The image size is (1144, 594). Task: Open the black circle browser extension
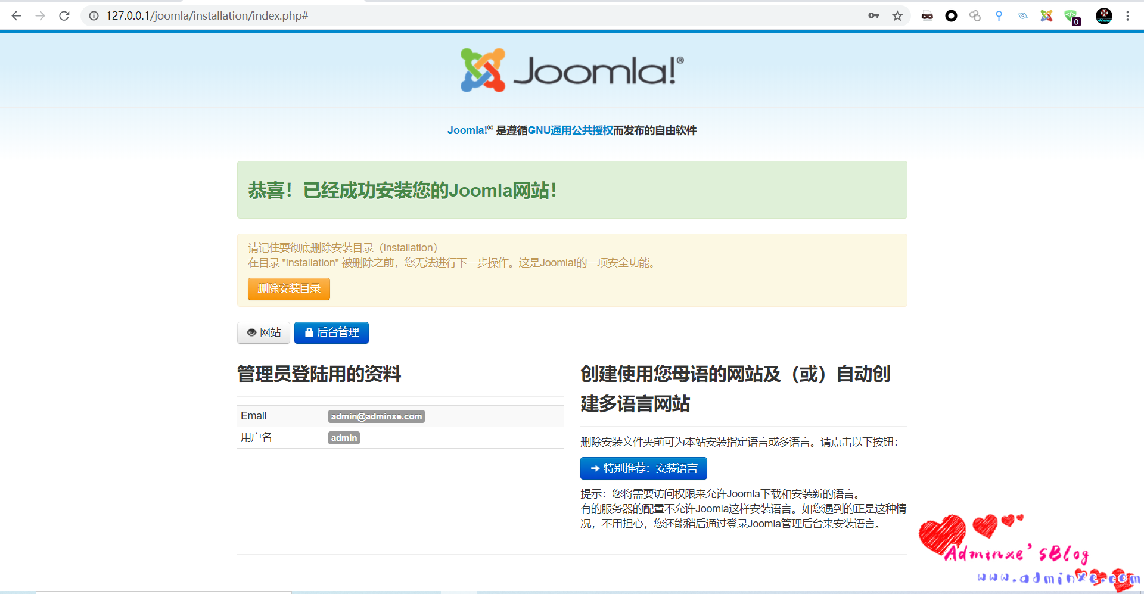point(951,16)
